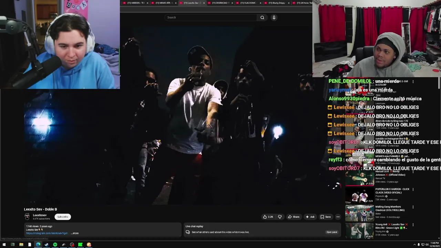Open the white document icon in taskbar

pyautogui.click(x=30, y=245)
